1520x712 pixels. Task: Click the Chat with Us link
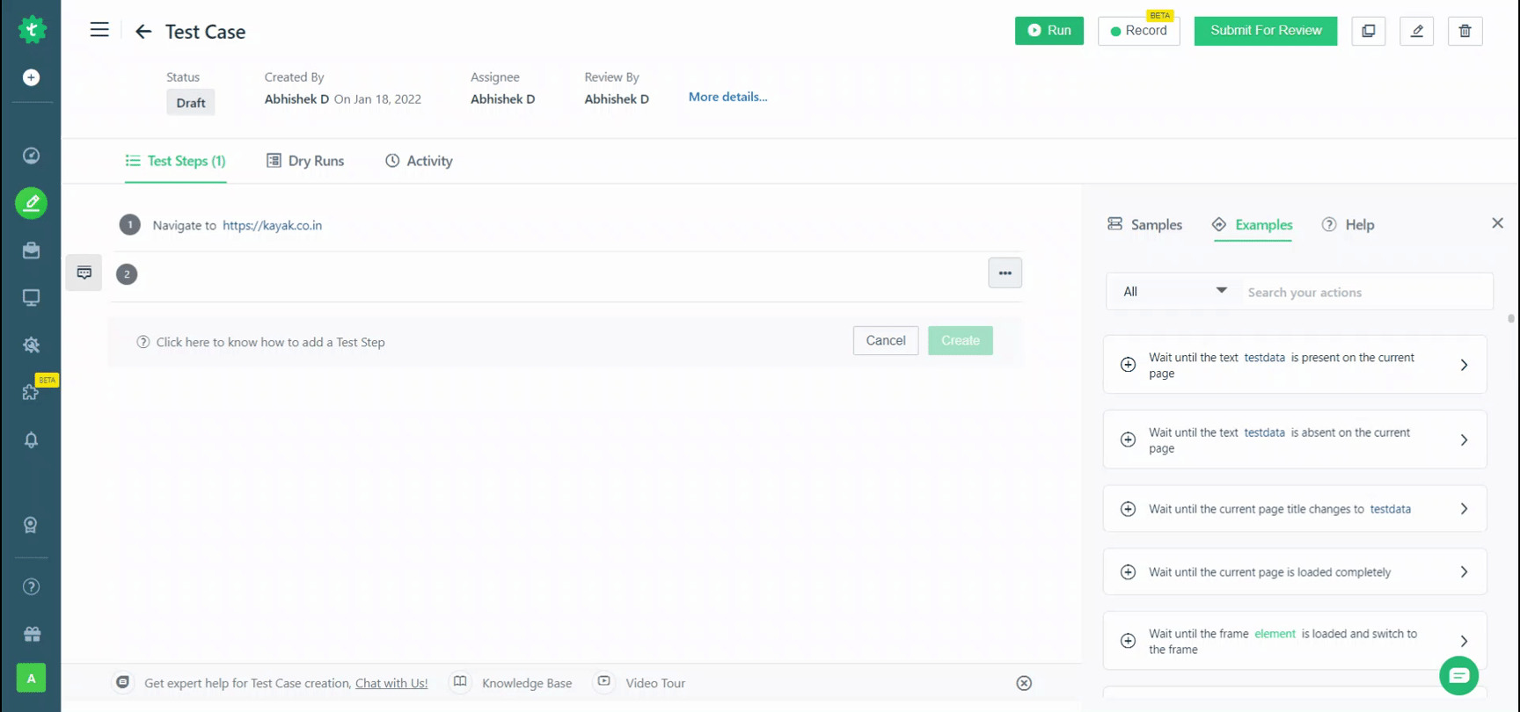[391, 683]
